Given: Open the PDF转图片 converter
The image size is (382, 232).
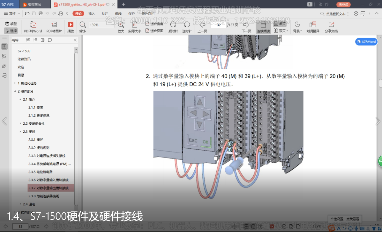Looking at the screenshot, I should click(x=54, y=27).
